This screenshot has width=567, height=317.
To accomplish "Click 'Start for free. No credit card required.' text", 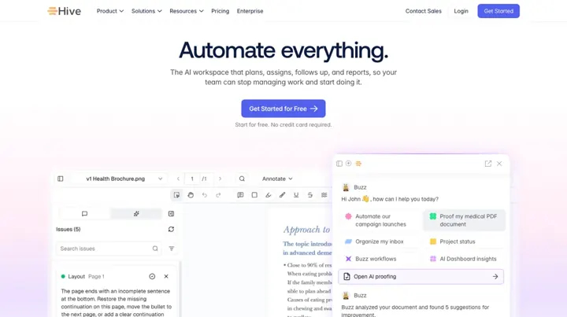I will pos(283,124).
